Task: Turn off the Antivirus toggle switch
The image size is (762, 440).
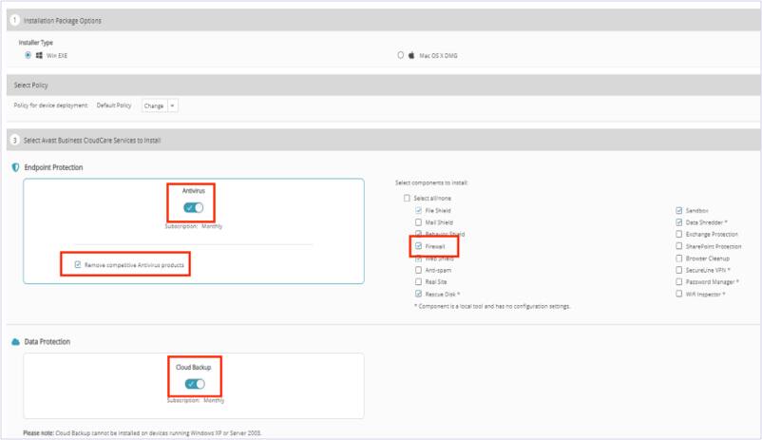Action: (x=194, y=208)
